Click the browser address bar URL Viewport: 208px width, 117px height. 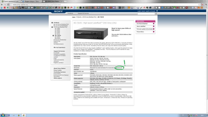37,5
